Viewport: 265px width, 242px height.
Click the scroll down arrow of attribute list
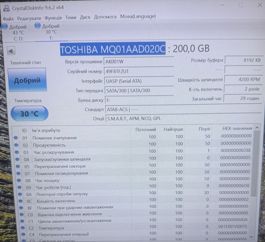coord(251,237)
